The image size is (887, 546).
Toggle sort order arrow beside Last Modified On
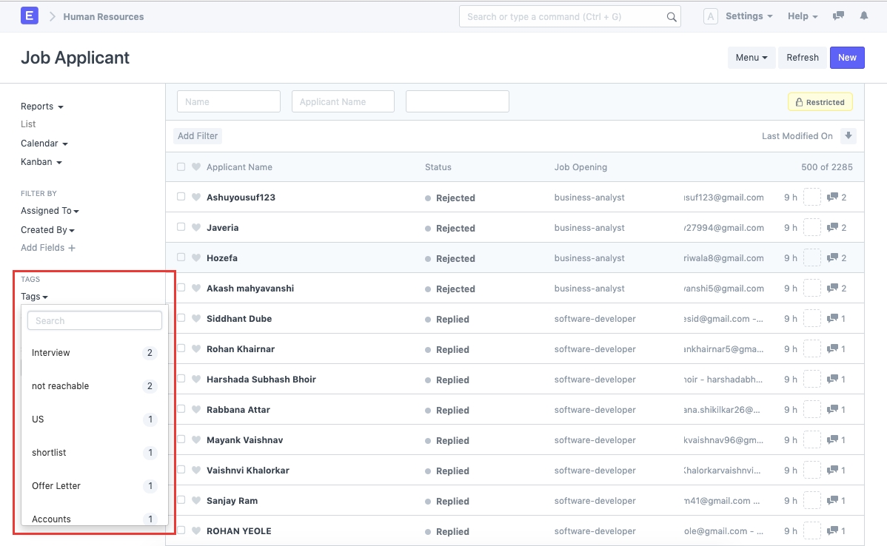tap(848, 136)
